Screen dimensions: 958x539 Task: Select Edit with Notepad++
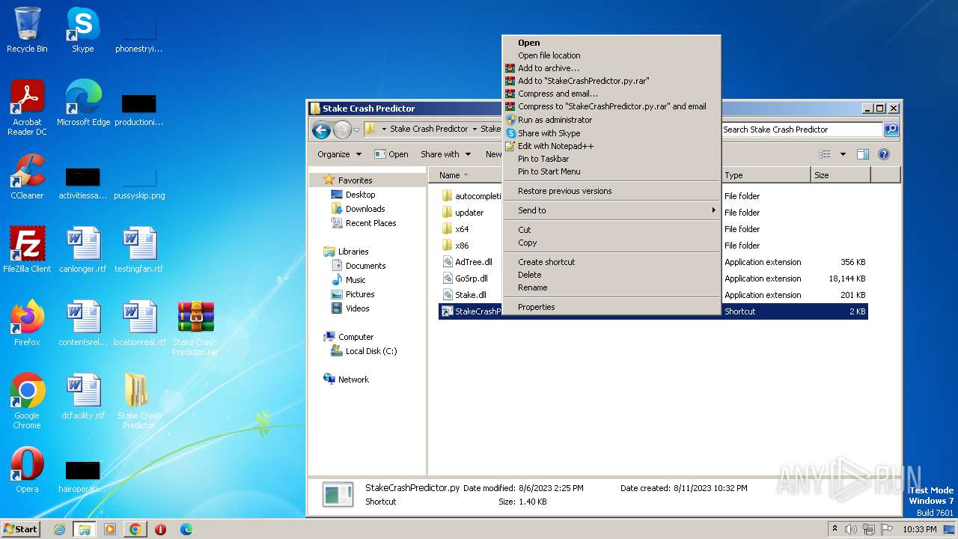point(611,146)
